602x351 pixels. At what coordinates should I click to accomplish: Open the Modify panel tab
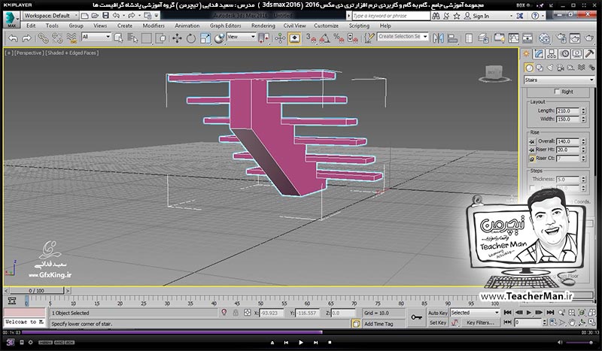pyautogui.click(x=539, y=53)
